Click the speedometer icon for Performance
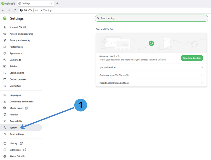This screenshot has height=160, width=211. [5, 47]
